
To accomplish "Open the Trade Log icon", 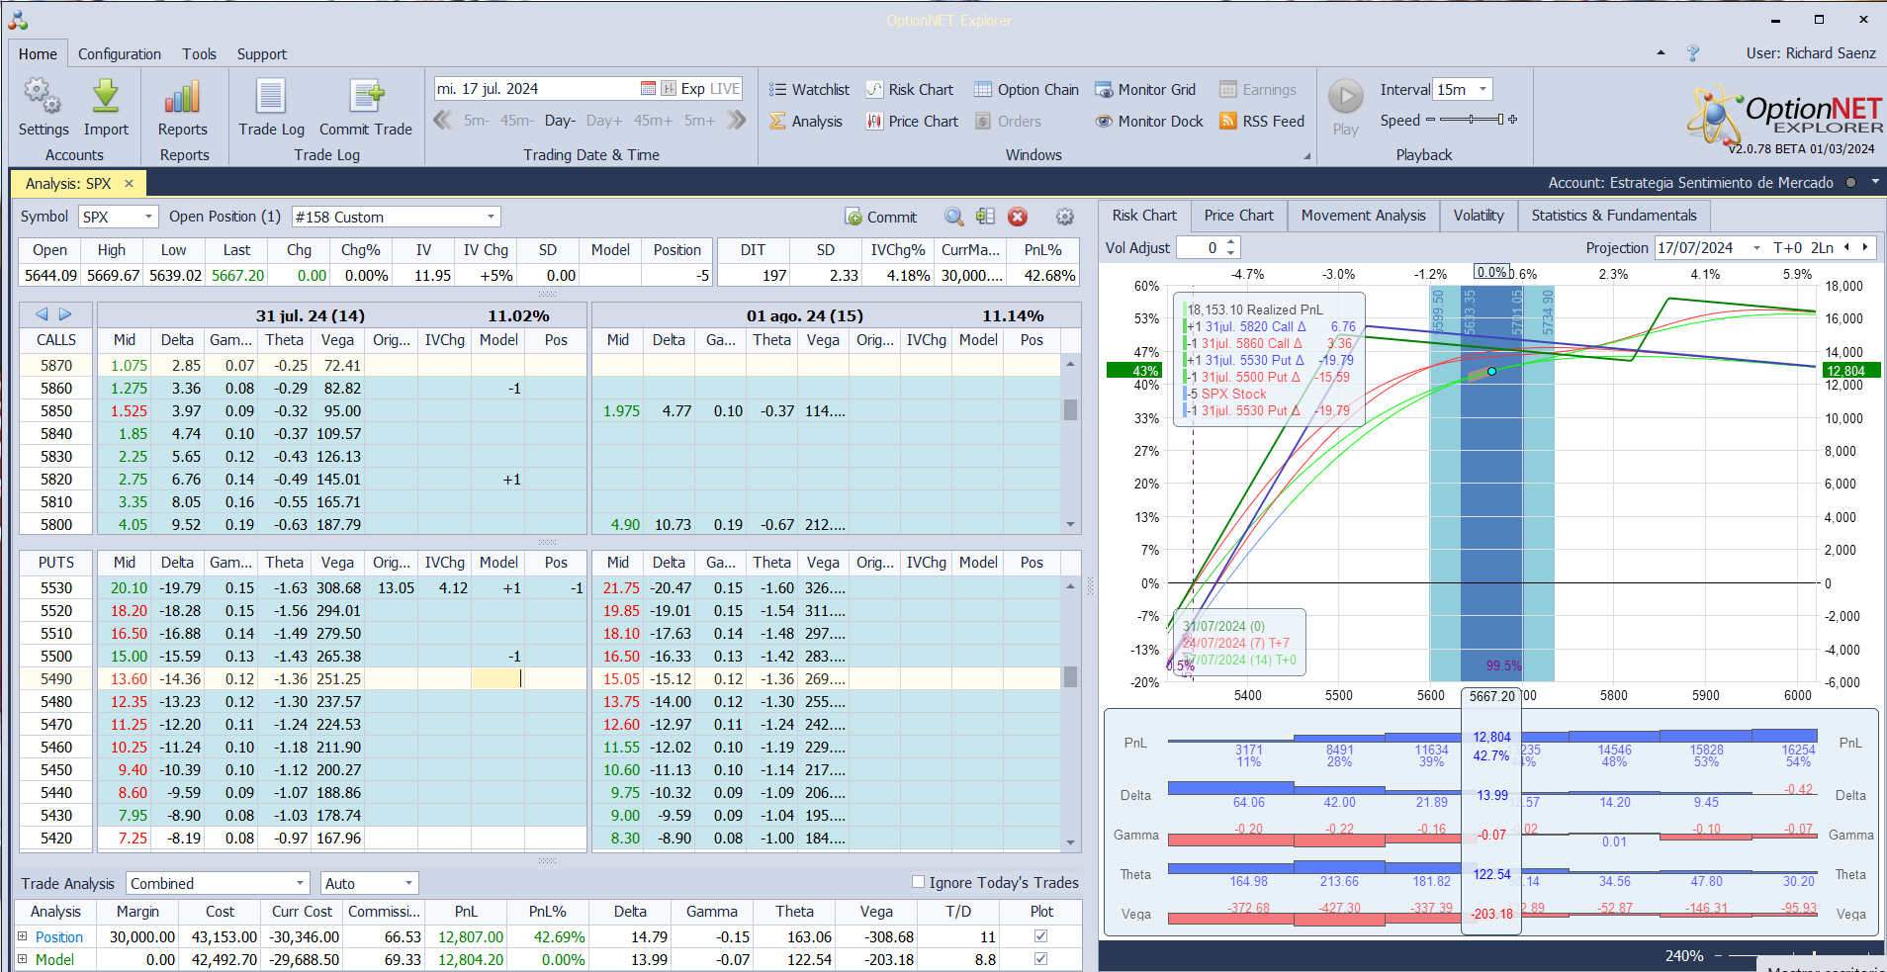I will tap(271, 98).
